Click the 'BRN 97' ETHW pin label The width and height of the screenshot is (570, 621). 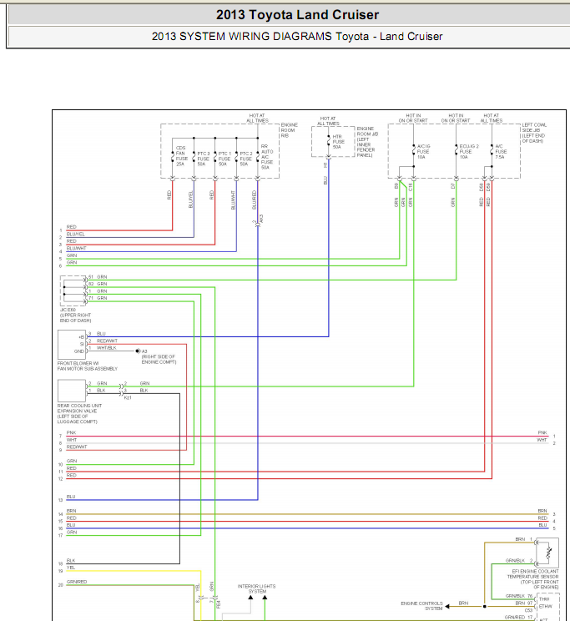523,603
